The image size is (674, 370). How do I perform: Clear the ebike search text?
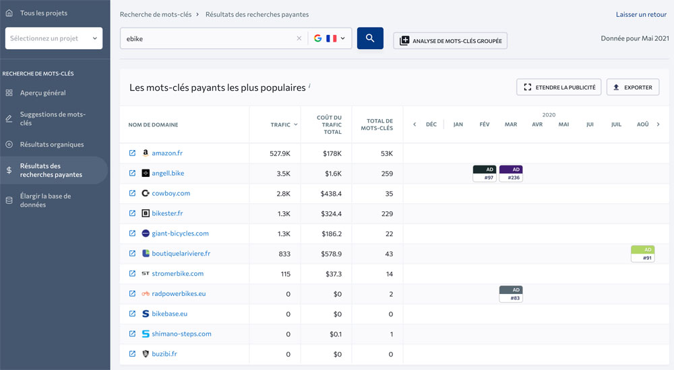(x=299, y=38)
